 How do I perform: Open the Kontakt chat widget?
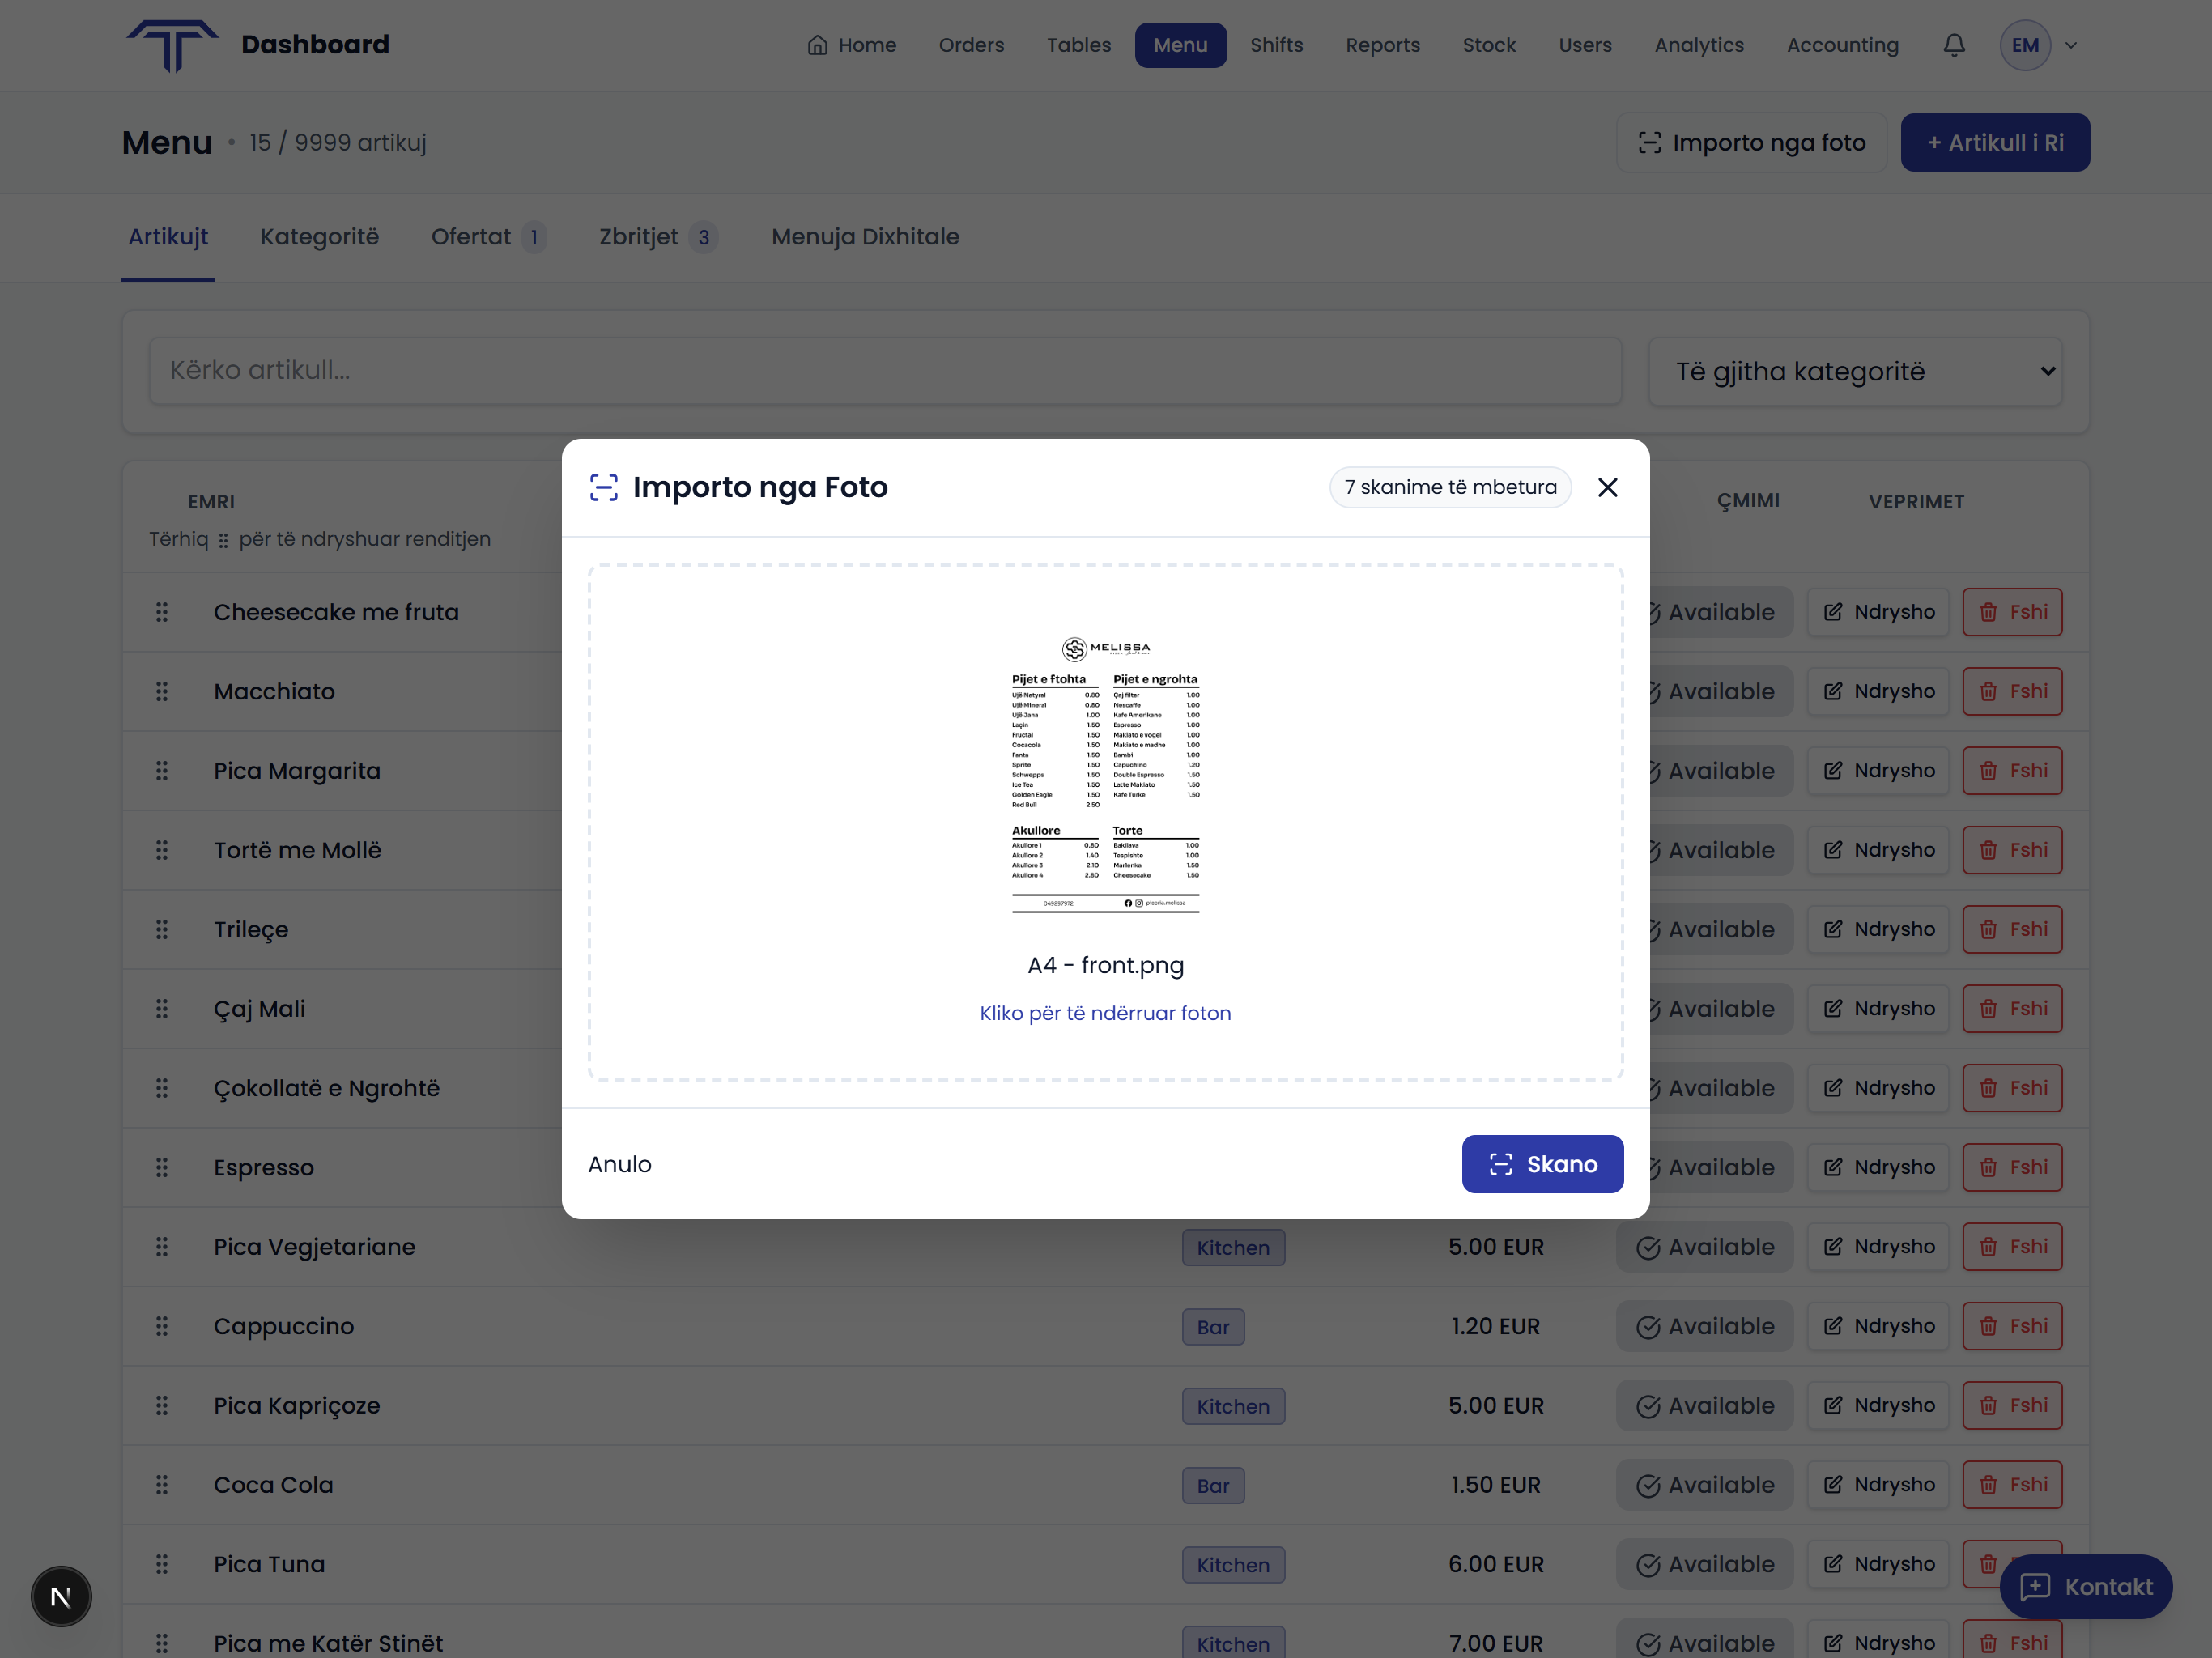[2085, 1586]
